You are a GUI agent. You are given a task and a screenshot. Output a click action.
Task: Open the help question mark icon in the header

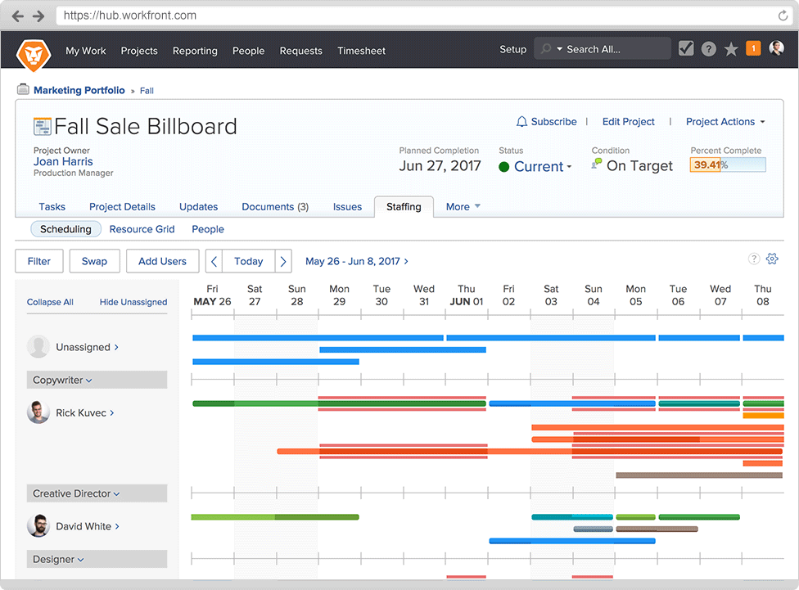[x=708, y=49]
